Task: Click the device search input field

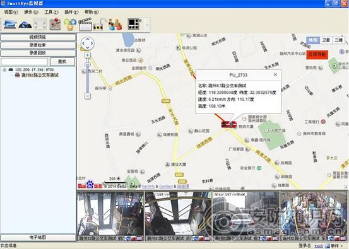Action: click(x=24, y=62)
